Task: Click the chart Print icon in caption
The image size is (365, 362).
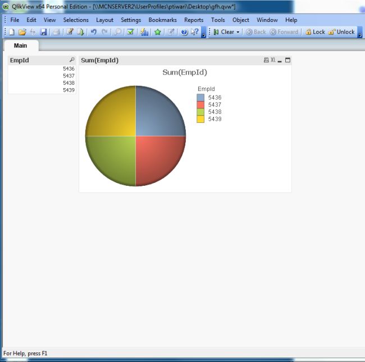Action: [x=266, y=60]
